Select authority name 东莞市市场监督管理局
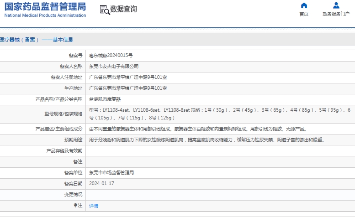This screenshot has width=355, height=217. pos(111,173)
